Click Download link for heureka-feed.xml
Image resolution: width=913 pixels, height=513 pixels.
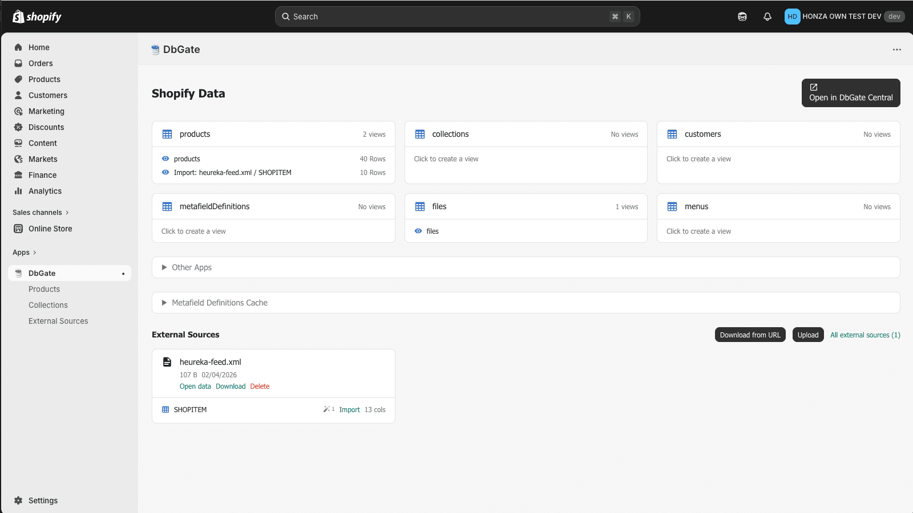coord(231,386)
